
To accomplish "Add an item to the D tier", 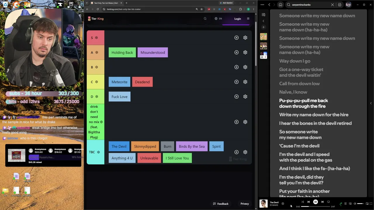I will click(x=236, y=97).
